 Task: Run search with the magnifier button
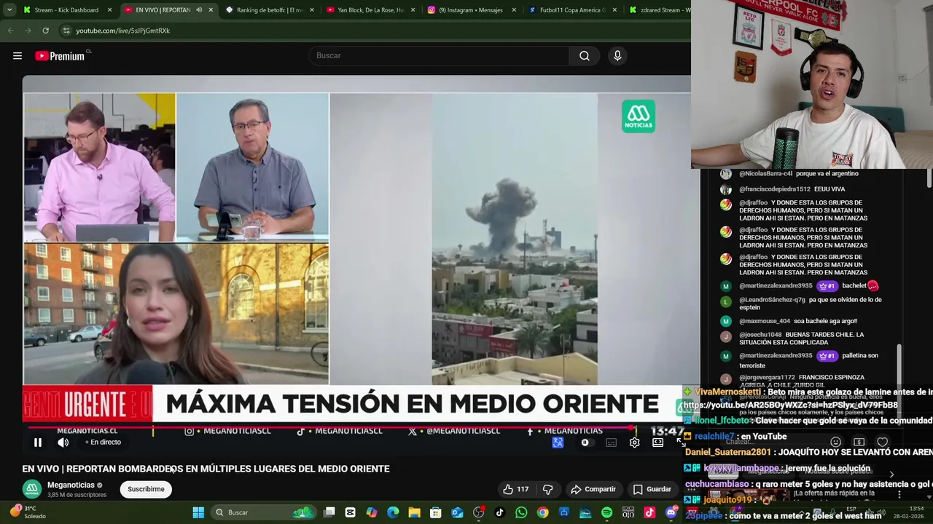(585, 56)
